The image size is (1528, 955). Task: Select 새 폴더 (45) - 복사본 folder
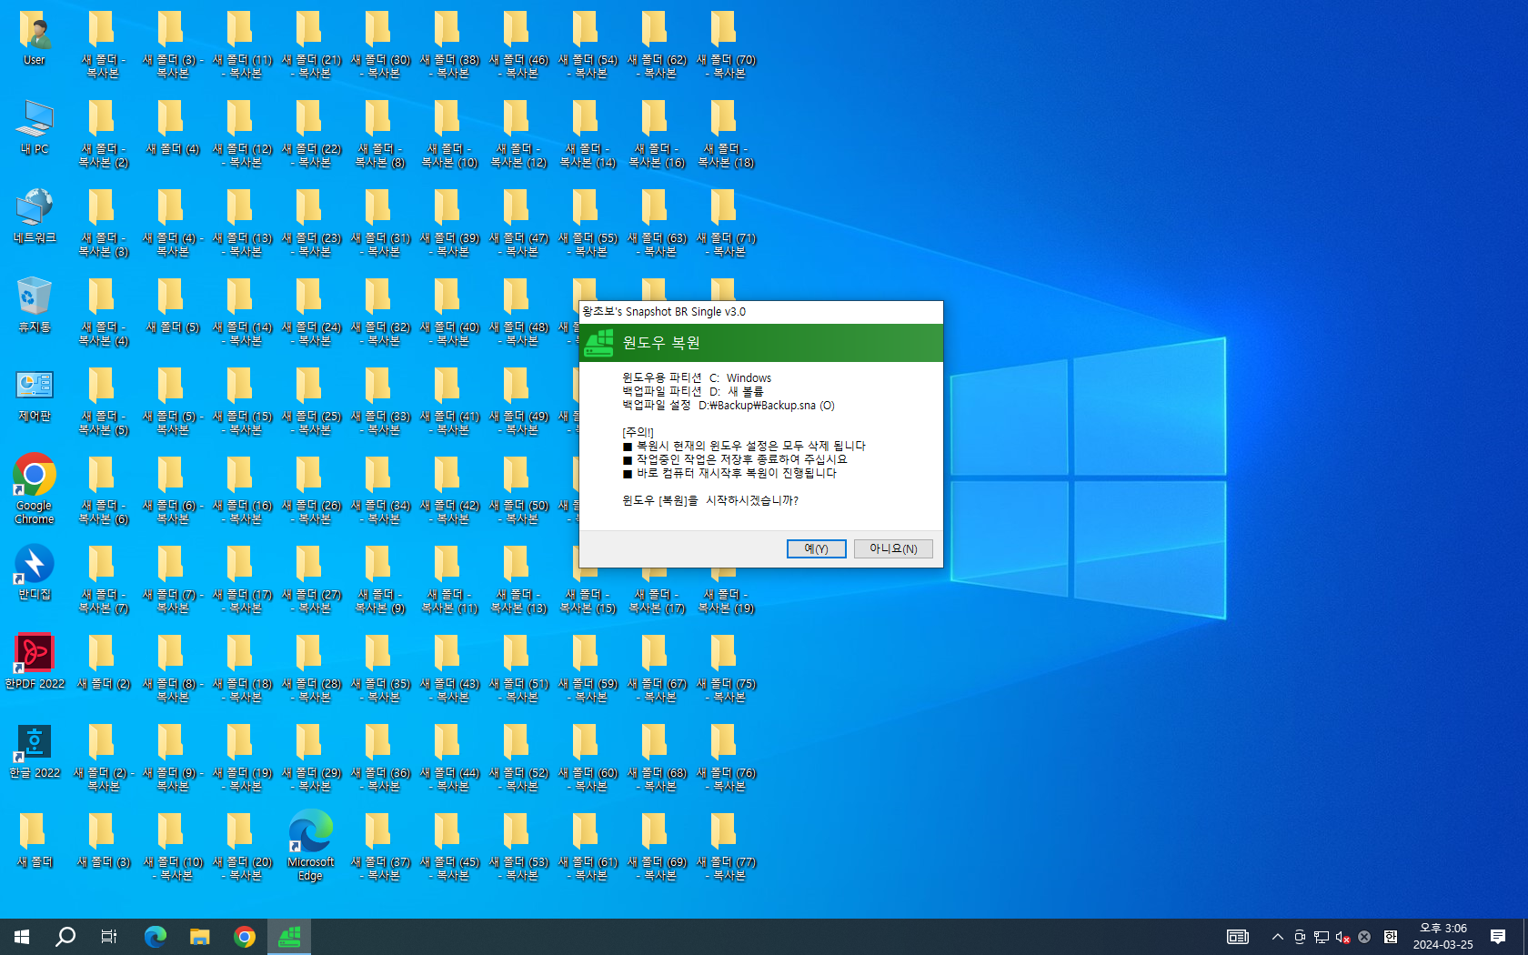[449, 846]
